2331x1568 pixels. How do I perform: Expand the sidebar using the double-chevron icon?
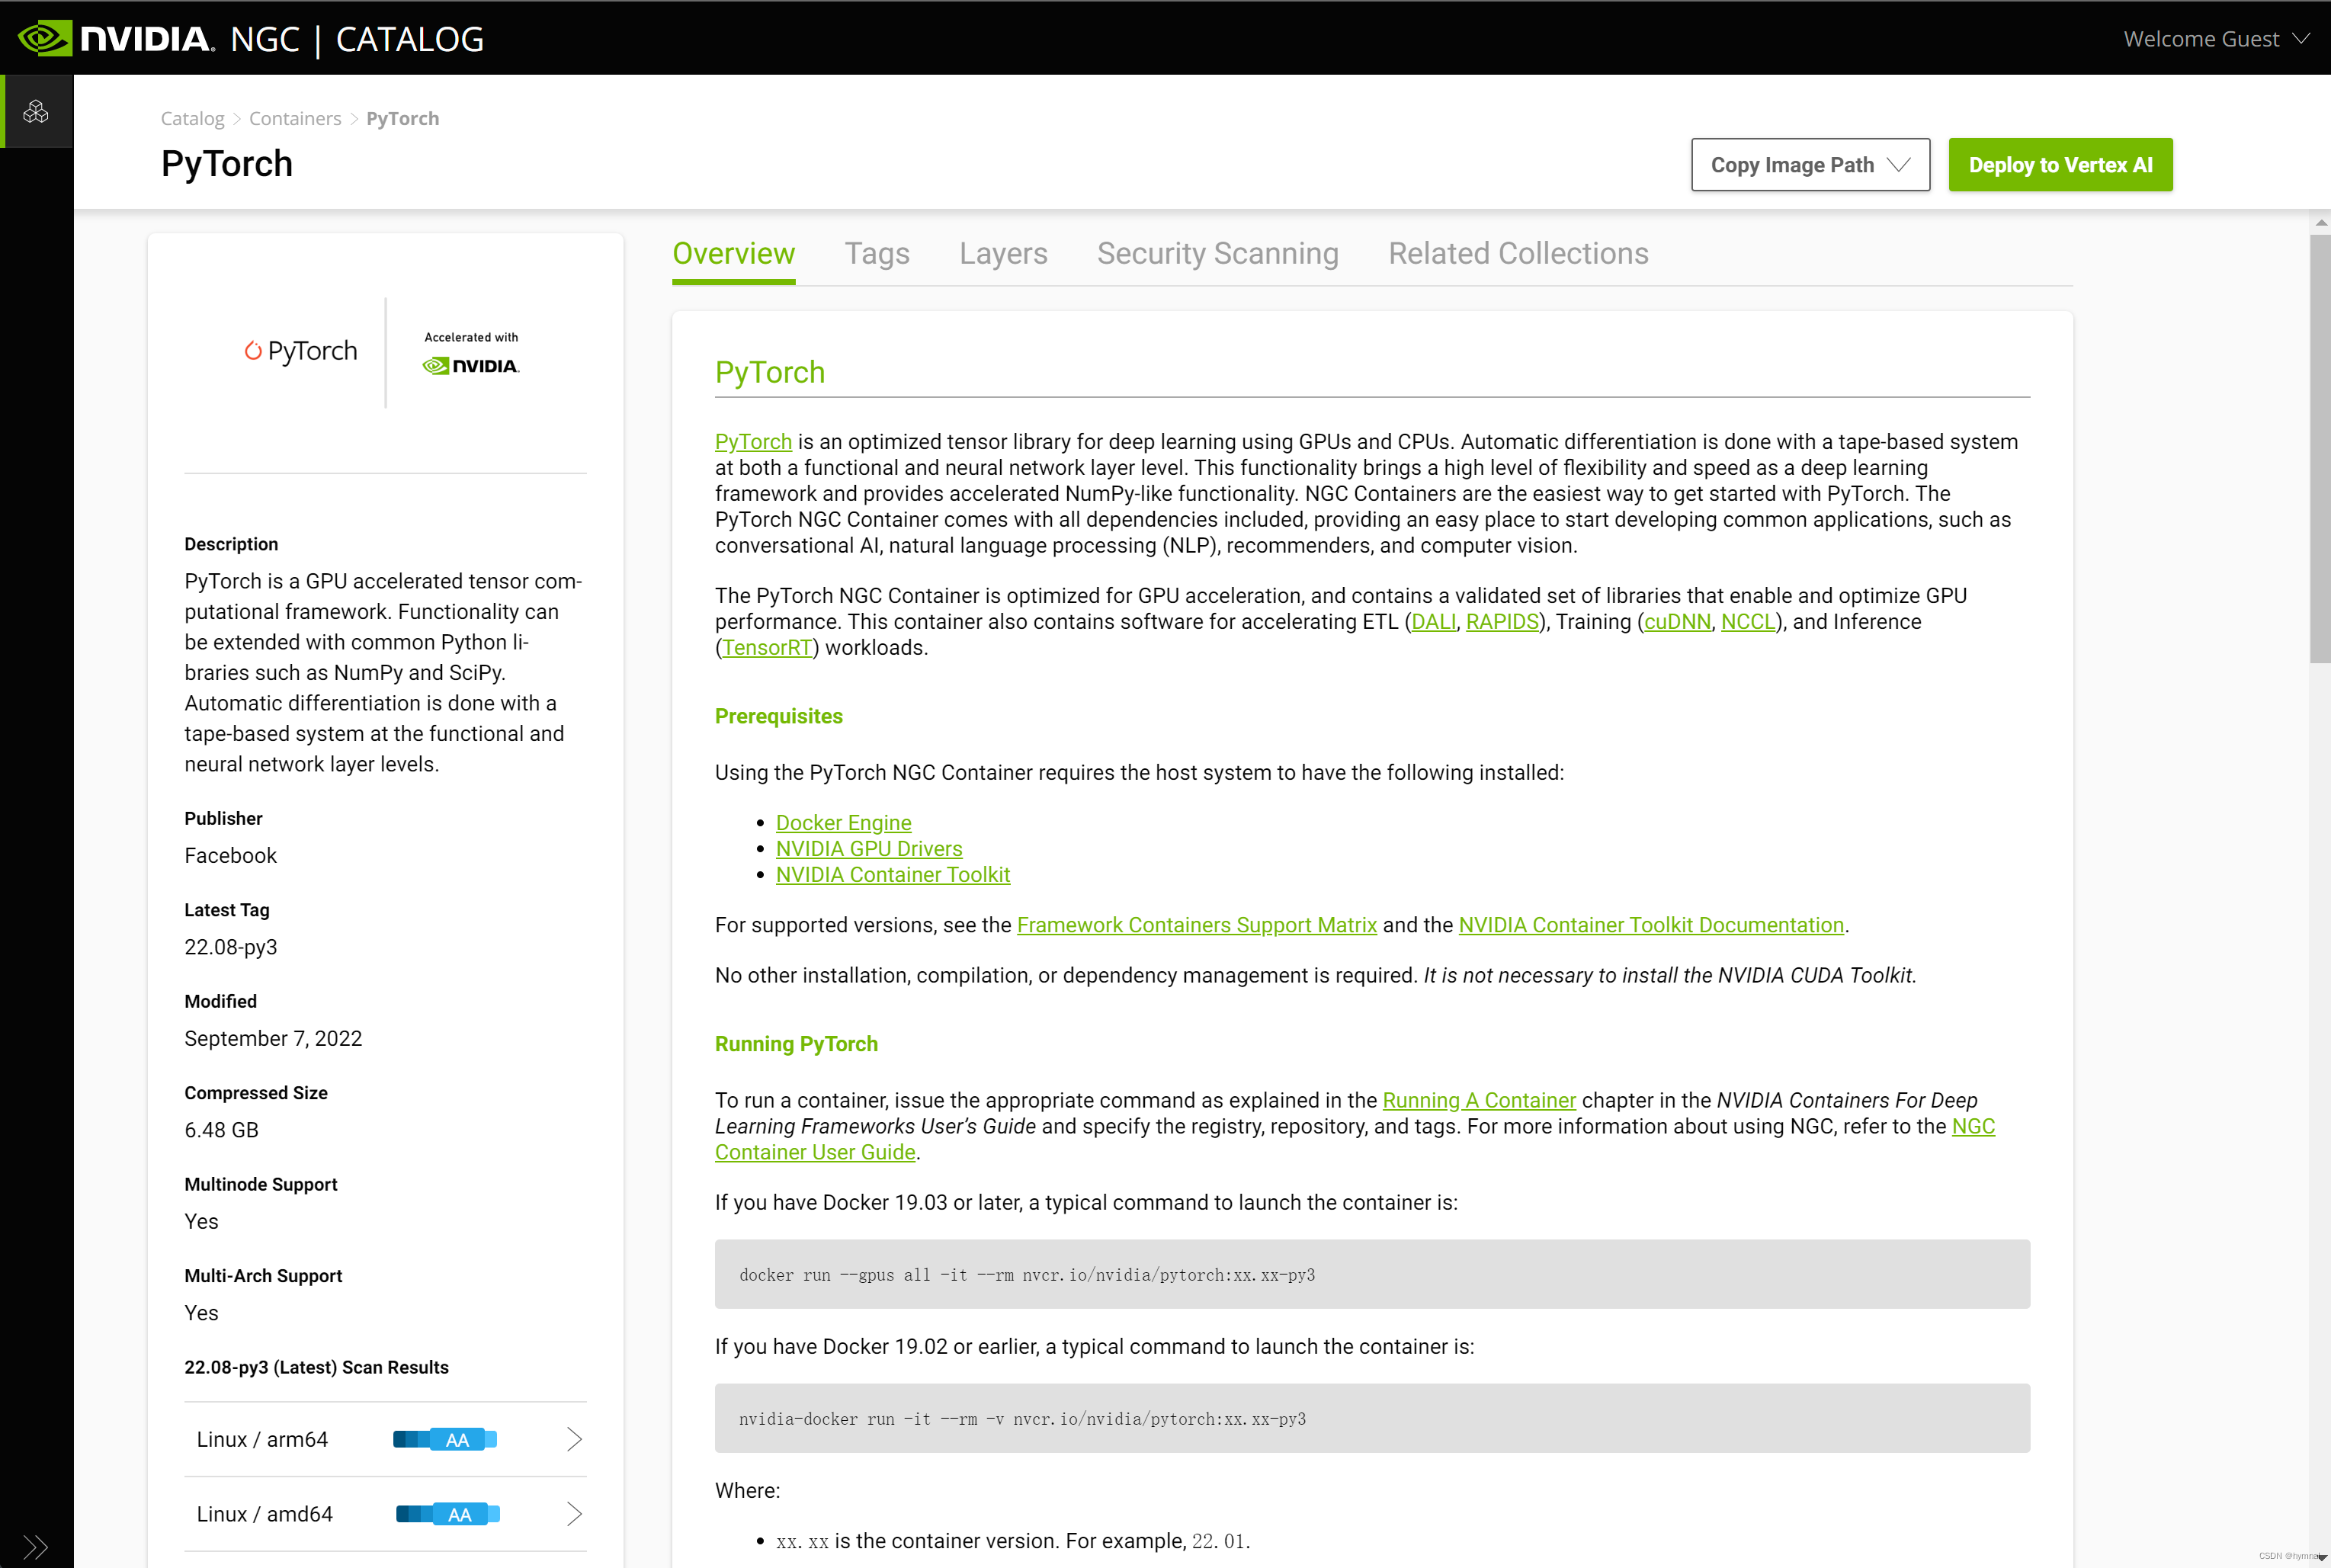(x=36, y=1546)
